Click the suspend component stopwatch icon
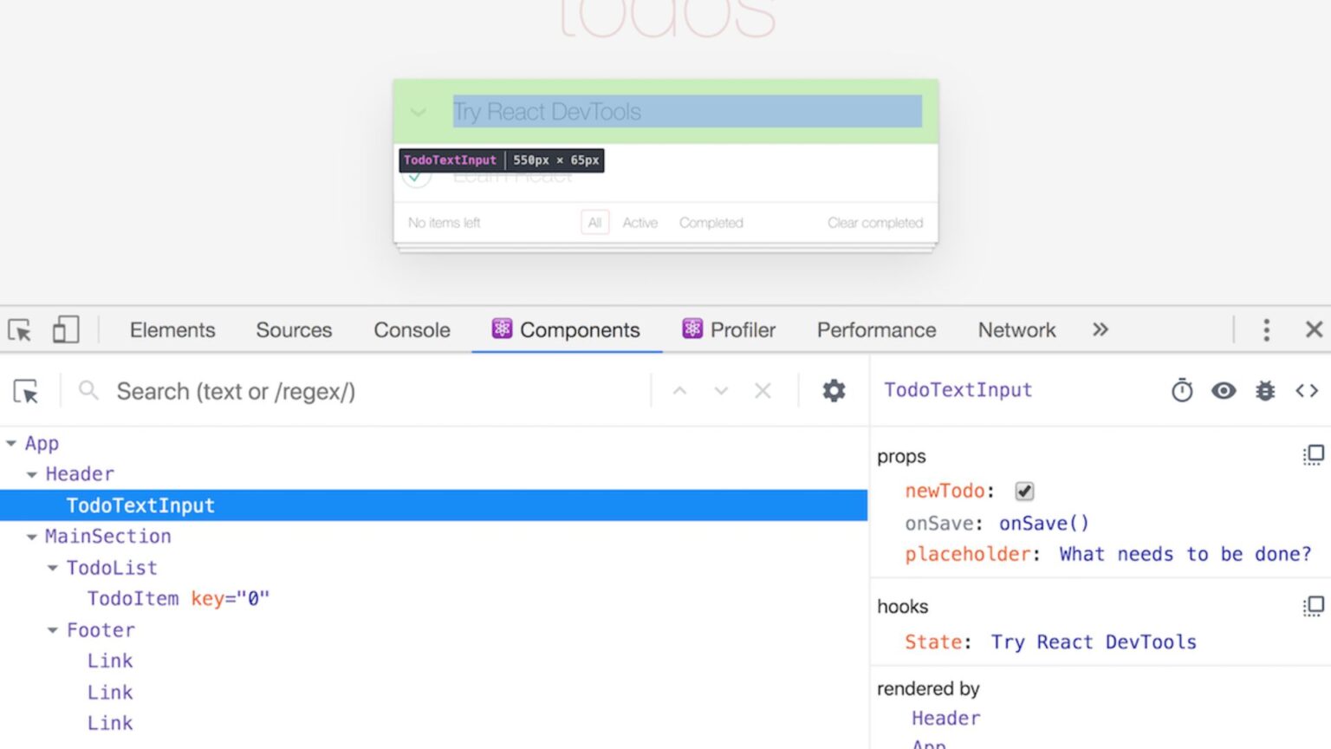Viewport: 1331px width, 749px height. point(1182,390)
